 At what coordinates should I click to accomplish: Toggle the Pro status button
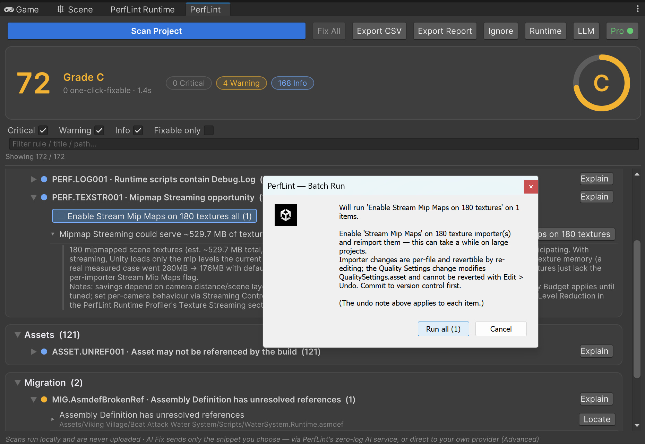(622, 31)
